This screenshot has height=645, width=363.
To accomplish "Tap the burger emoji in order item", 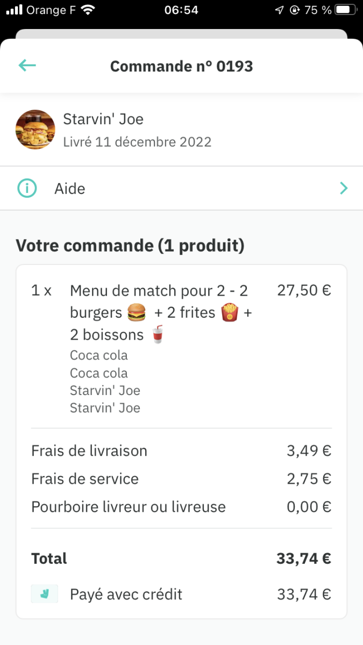I will click(x=136, y=313).
